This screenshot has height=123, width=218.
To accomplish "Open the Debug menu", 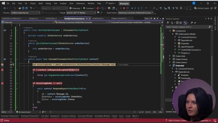I will tap(48, 3).
